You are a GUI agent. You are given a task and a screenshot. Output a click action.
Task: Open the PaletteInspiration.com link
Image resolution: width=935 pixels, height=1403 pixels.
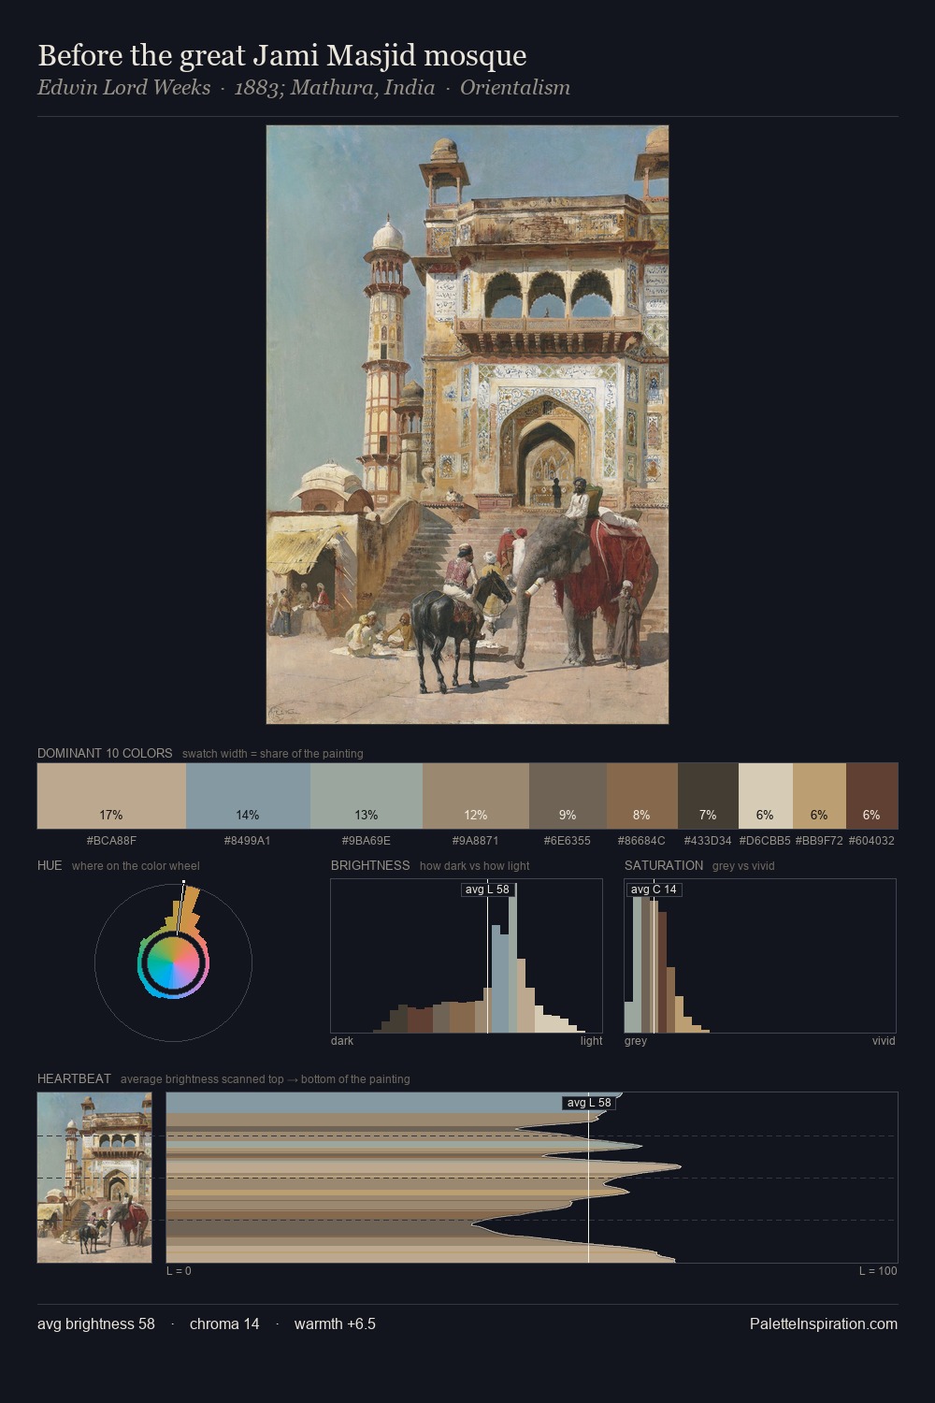pyautogui.click(x=824, y=1323)
